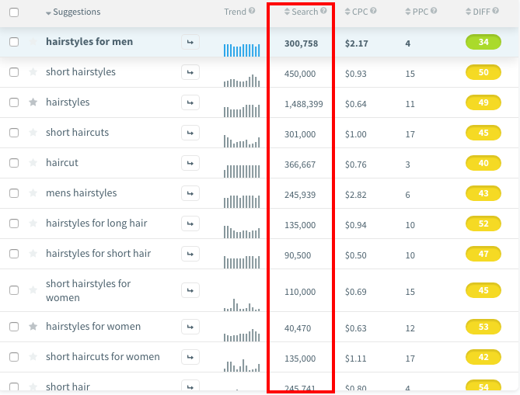Click the arrow button next to 'haircut'

190,163
